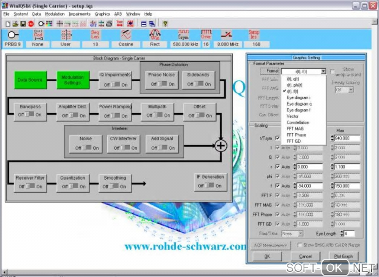Collapse the Format dropdown arrow
Screen dimensions: 379x277
tap(323, 71)
